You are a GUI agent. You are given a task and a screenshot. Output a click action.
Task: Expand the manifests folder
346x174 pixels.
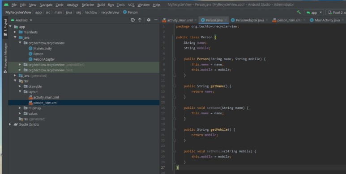[x=15, y=32]
